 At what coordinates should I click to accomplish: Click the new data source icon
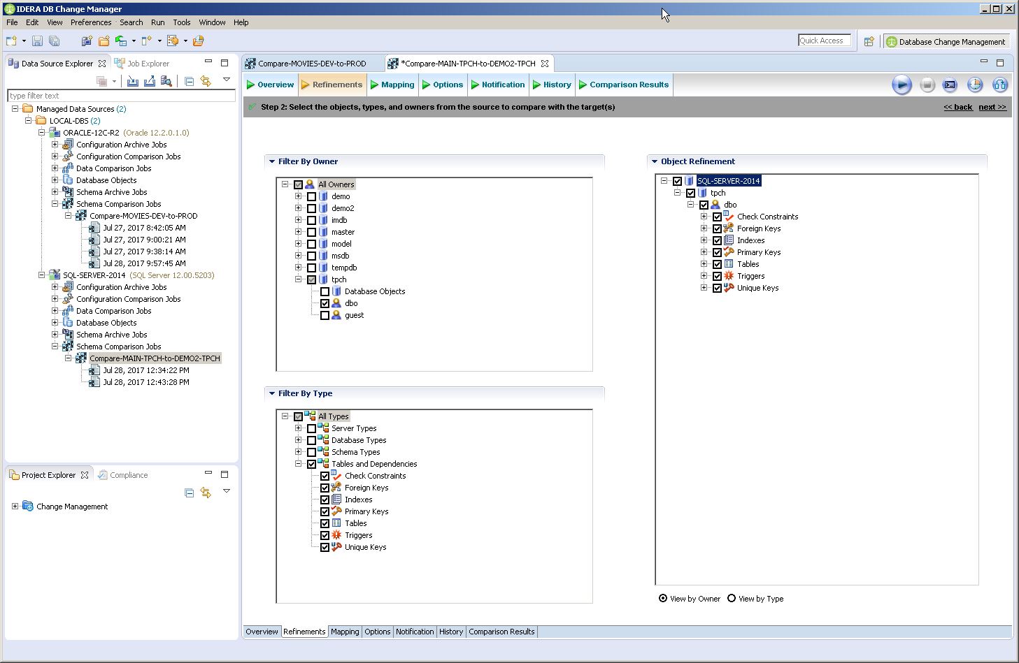coord(87,41)
